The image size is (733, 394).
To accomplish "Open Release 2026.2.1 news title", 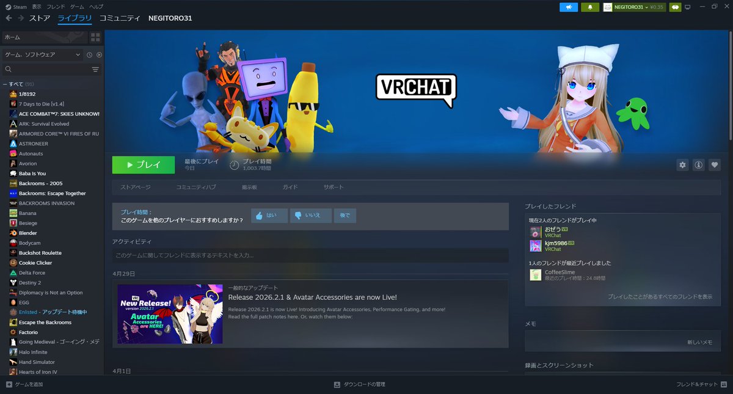I will (313, 297).
